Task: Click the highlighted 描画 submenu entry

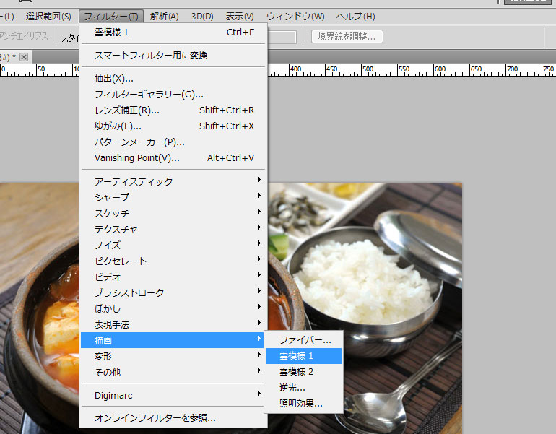Action: (173, 340)
